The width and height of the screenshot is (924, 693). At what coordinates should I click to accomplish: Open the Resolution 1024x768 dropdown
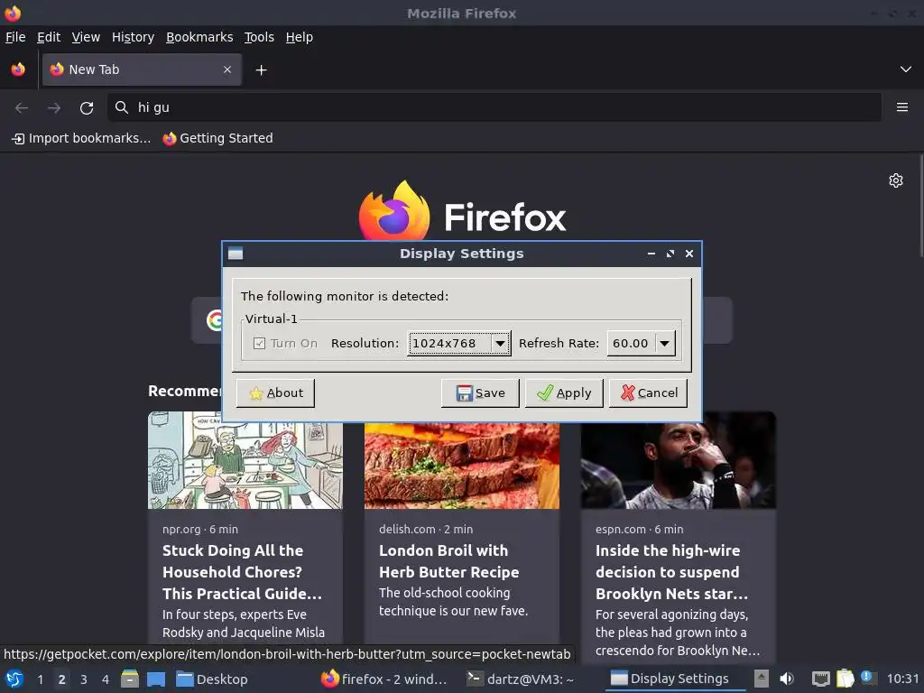[459, 343]
